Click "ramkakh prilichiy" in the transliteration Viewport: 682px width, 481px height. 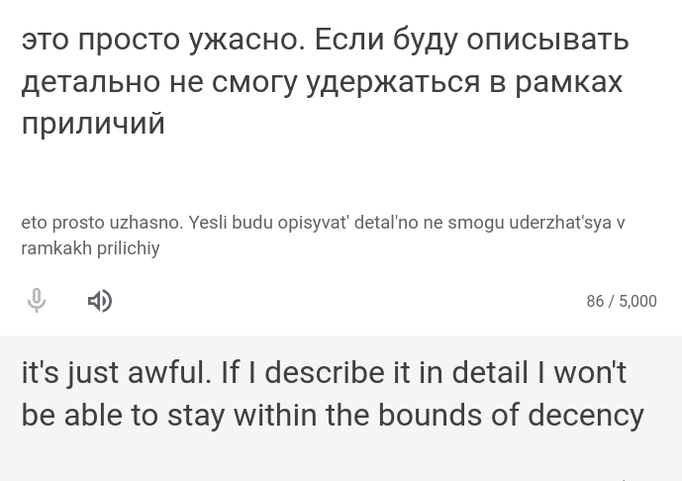[90, 248]
